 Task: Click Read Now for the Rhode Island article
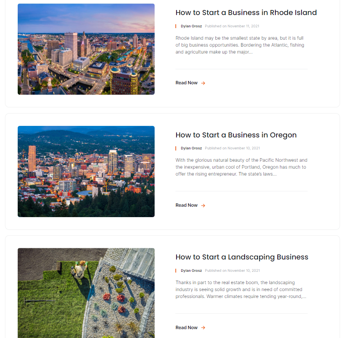coord(187,83)
